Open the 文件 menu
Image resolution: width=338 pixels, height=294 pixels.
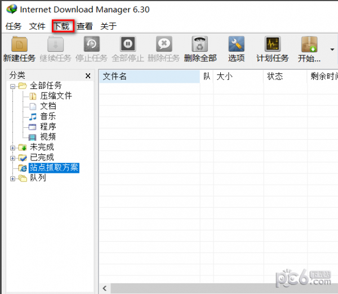(x=37, y=26)
